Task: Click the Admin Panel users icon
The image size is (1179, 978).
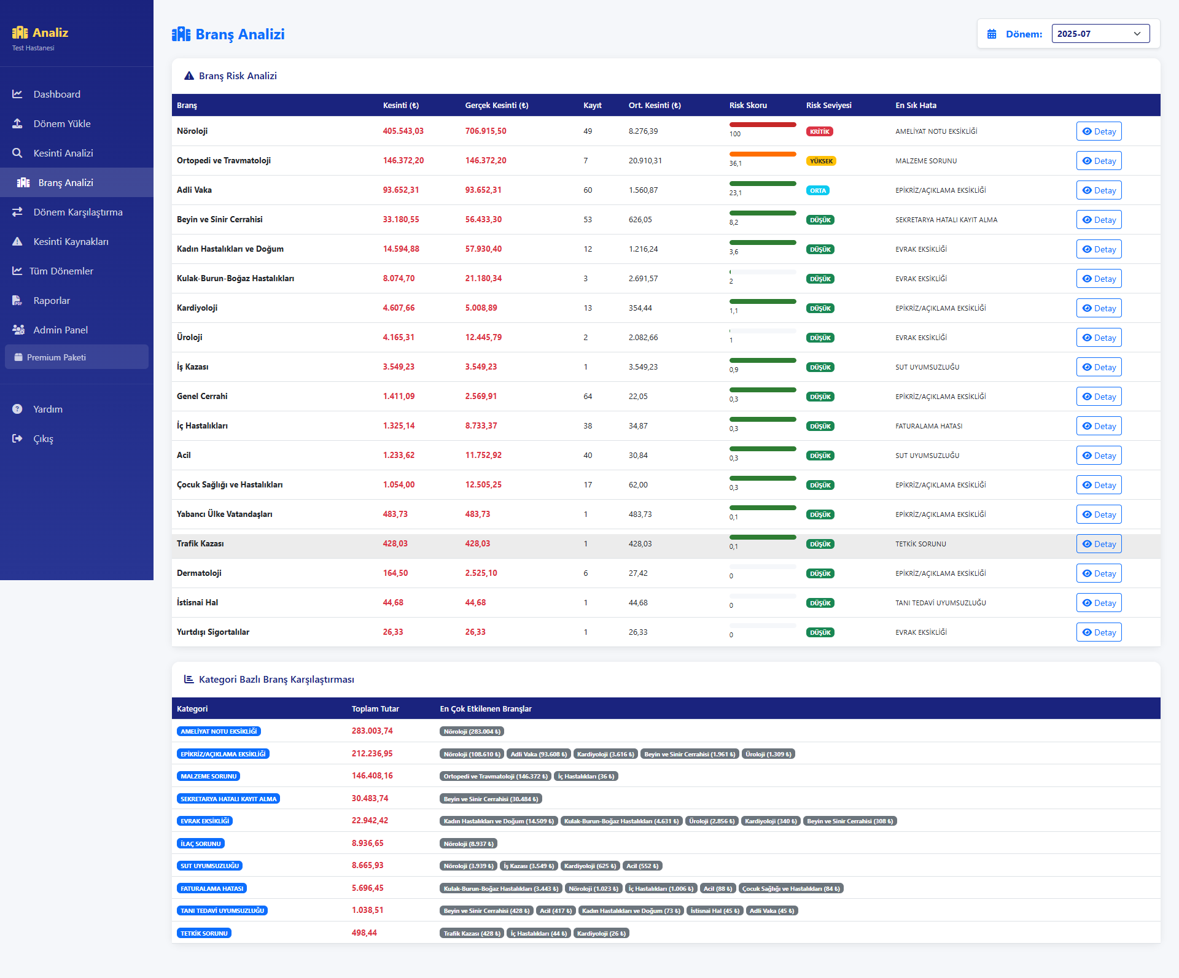Action: tap(18, 330)
